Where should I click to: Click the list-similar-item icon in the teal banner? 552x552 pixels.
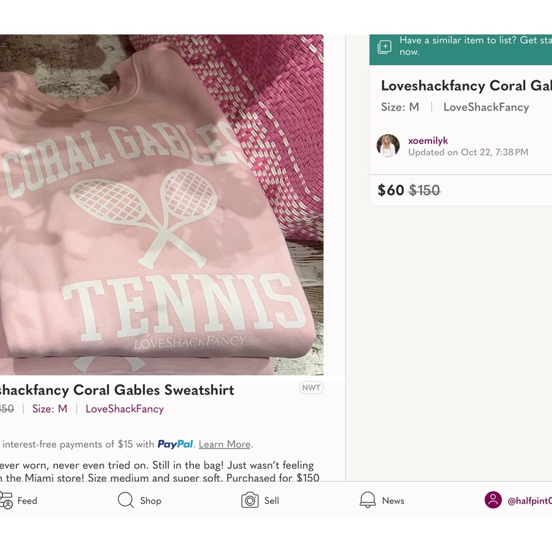(x=384, y=46)
